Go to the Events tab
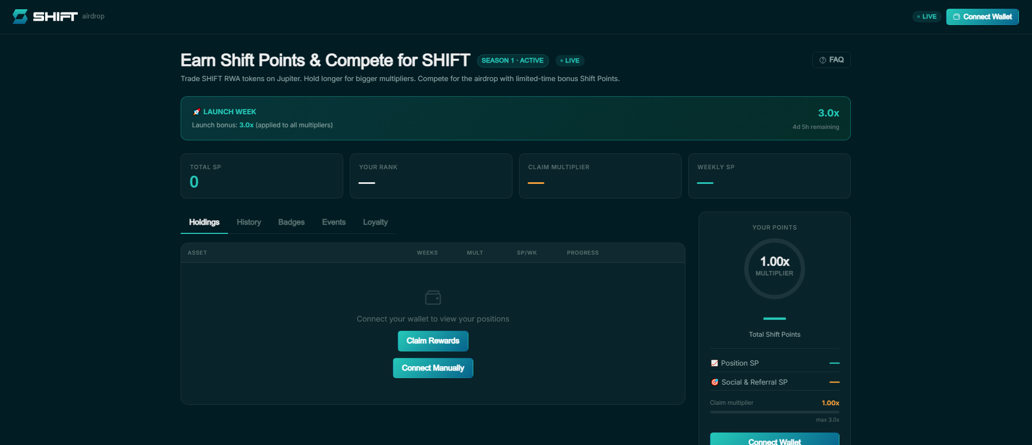The width and height of the screenshot is (1032, 445). pyautogui.click(x=333, y=222)
